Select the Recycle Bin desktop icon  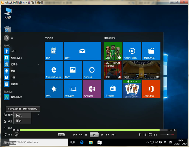[x=8, y=29]
